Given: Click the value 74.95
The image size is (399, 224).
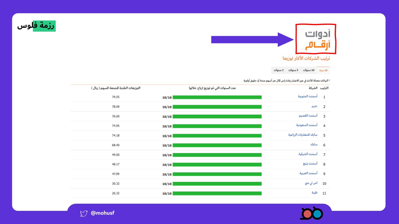Looking at the screenshot, I should coord(116,126).
